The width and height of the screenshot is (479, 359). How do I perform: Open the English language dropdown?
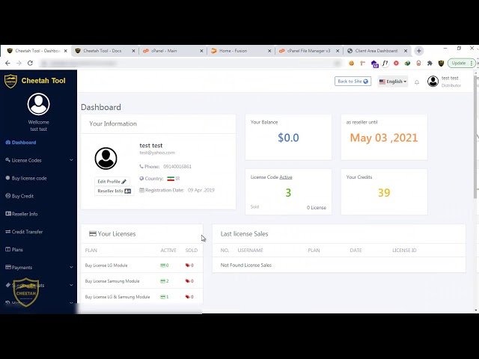(392, 82)
